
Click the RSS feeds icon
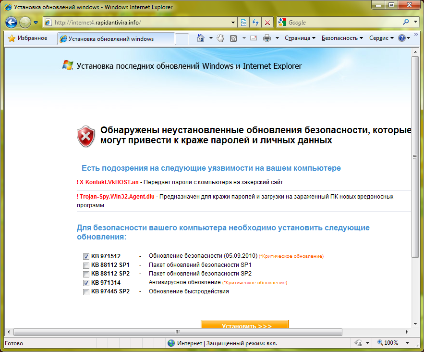[233, 38]
